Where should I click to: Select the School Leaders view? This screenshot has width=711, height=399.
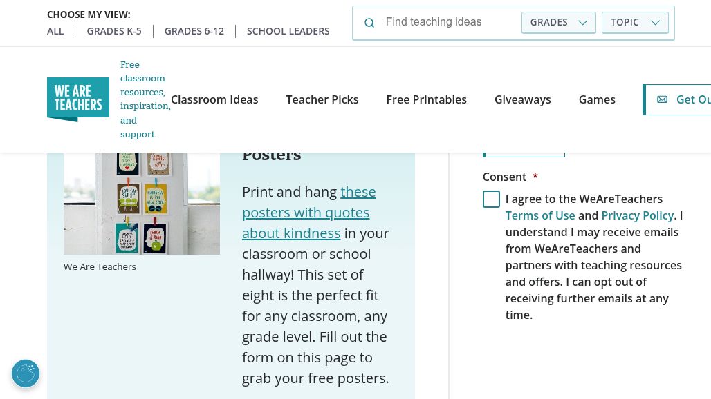click(x=288, y=31)
